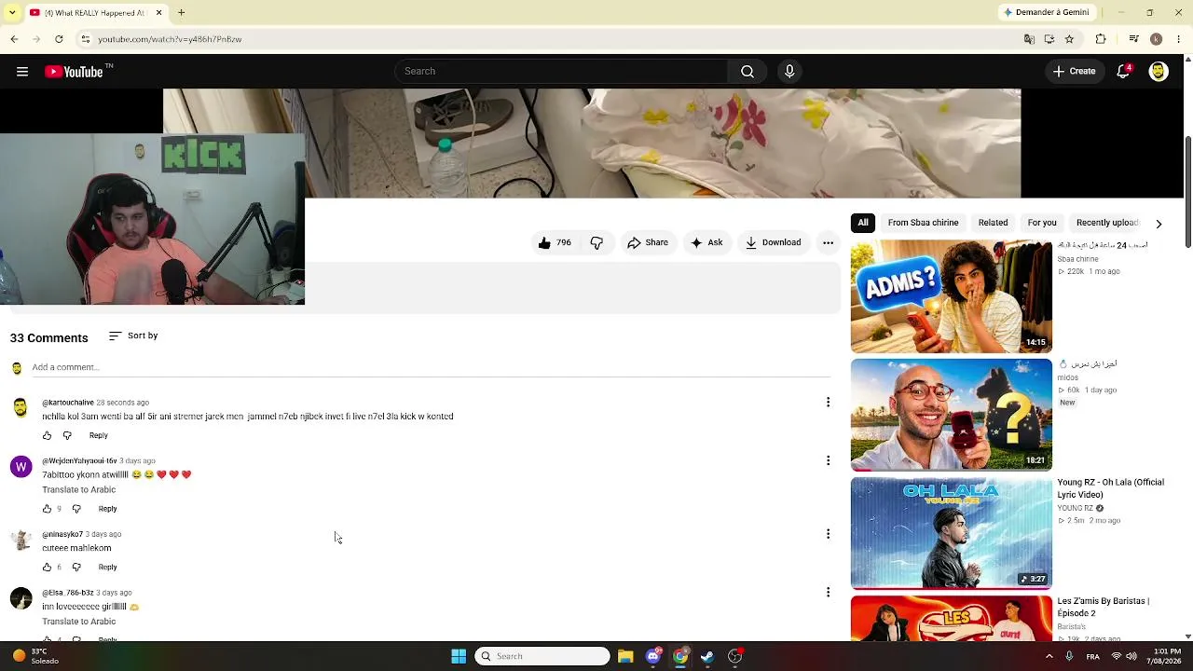Click Demander à Gemini button

pos(1046,13)
